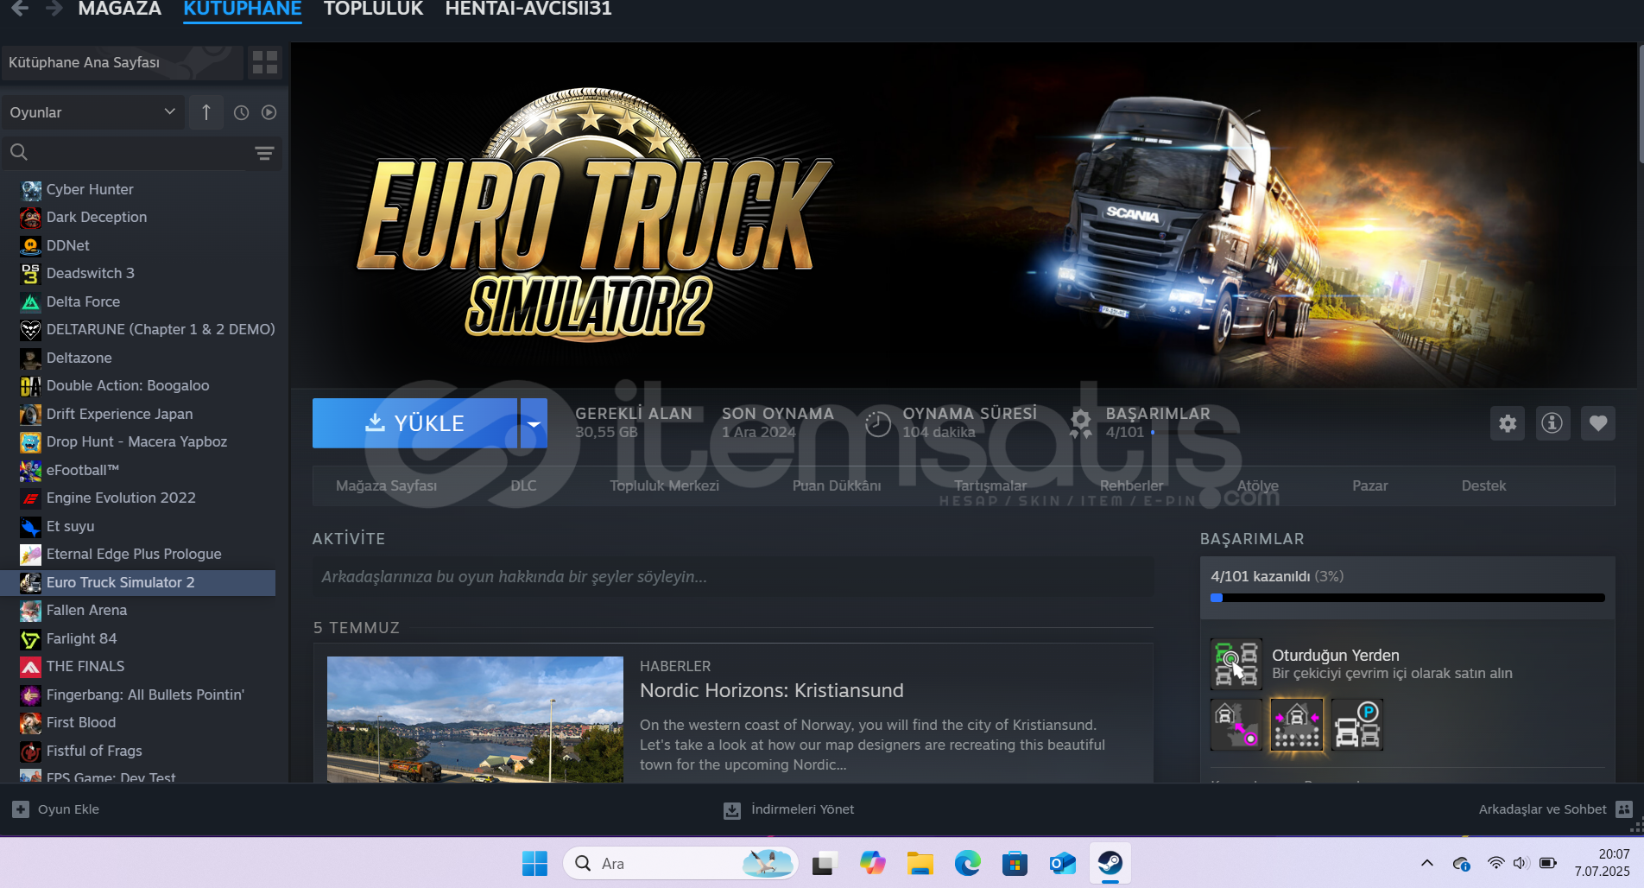Screen dimensions: 1644x888
Task: Open Task View on taskbar
Action: tap(825, 863)
